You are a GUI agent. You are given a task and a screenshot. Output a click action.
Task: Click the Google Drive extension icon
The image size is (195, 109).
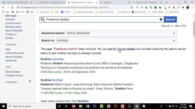[x=146, y=7]
